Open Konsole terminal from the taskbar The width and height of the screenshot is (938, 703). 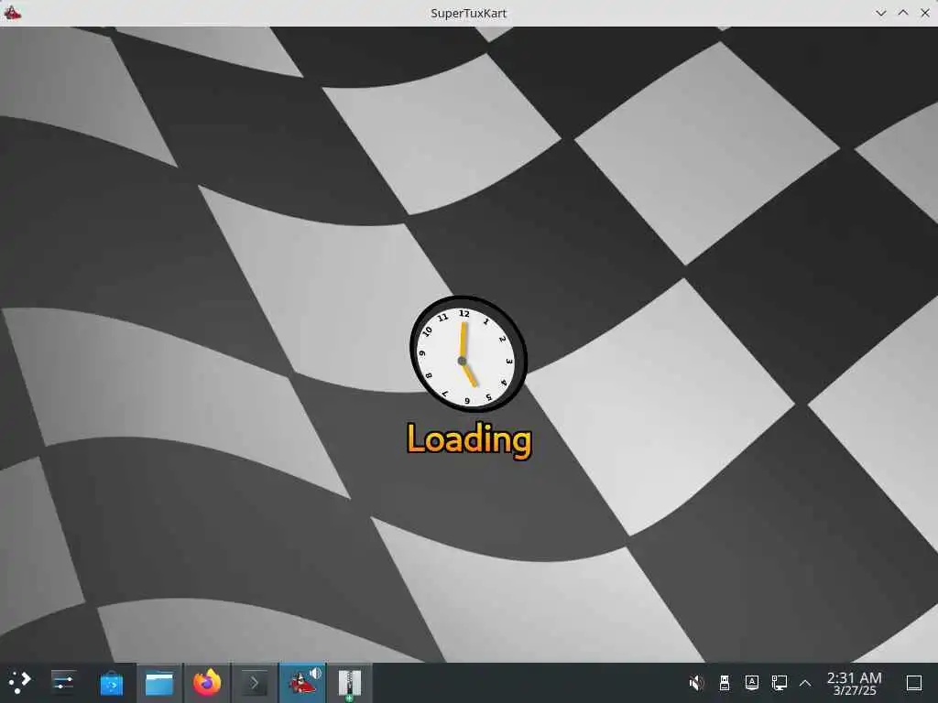[255, 683]
